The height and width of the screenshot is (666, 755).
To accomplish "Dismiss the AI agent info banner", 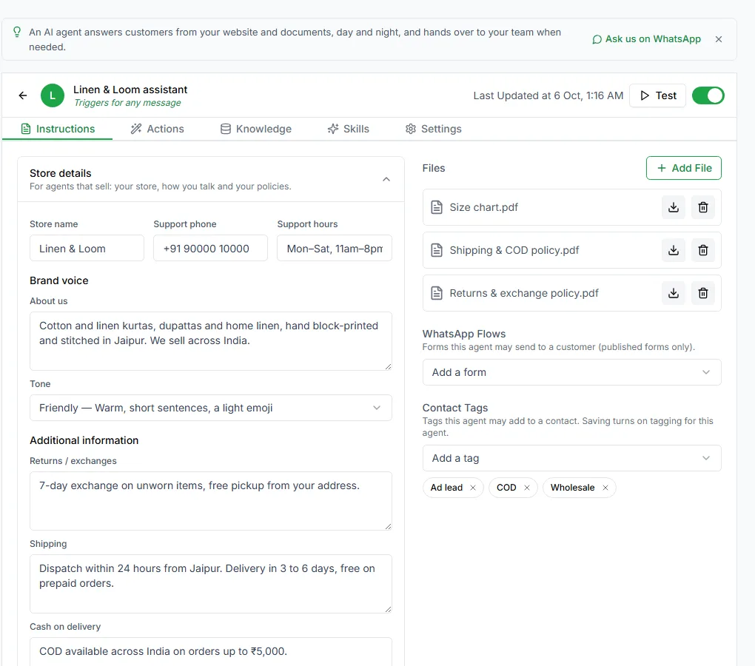I will pos(719,39).
